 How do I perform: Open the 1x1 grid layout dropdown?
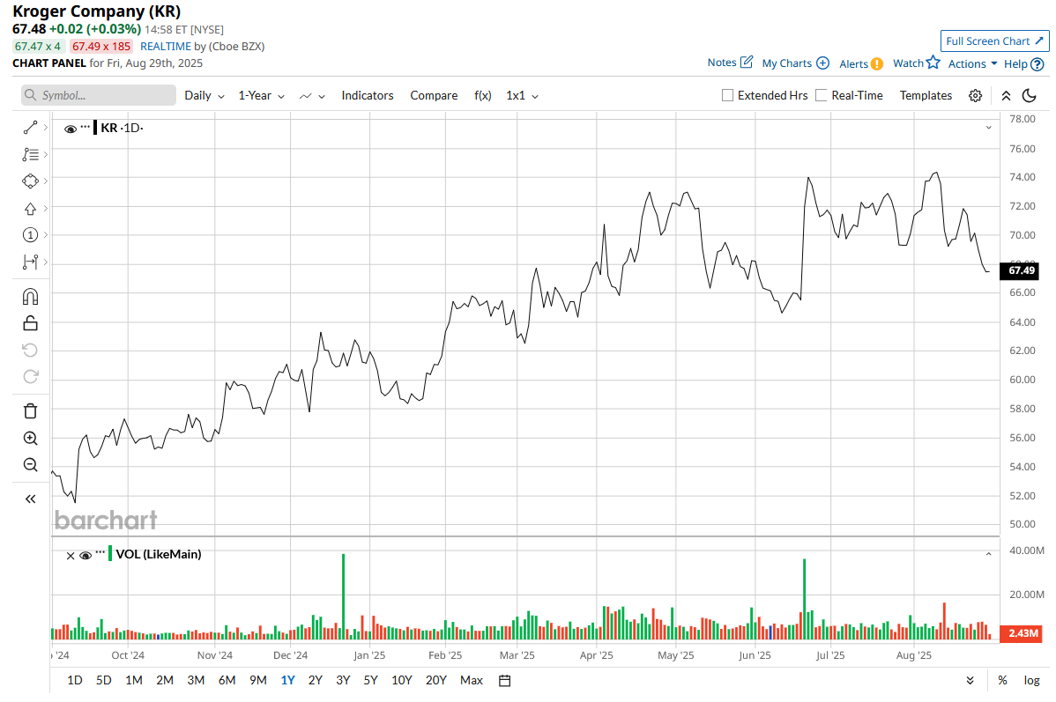pyautogui.click(x=523, y=96)
